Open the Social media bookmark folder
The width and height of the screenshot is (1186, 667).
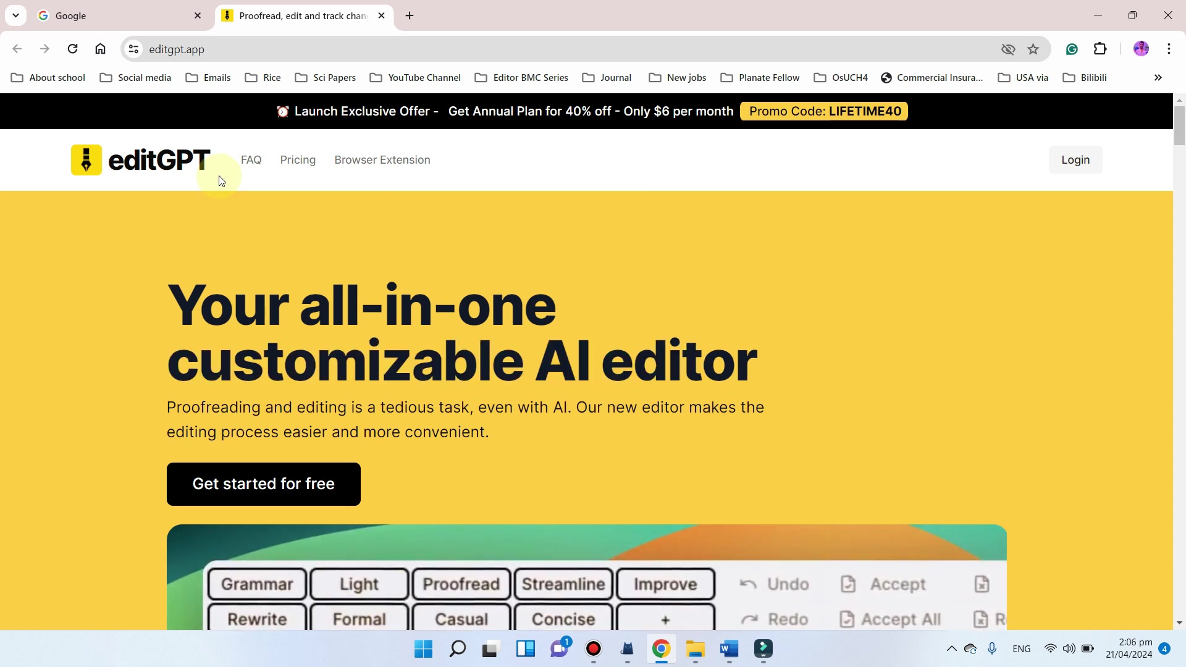135,78
